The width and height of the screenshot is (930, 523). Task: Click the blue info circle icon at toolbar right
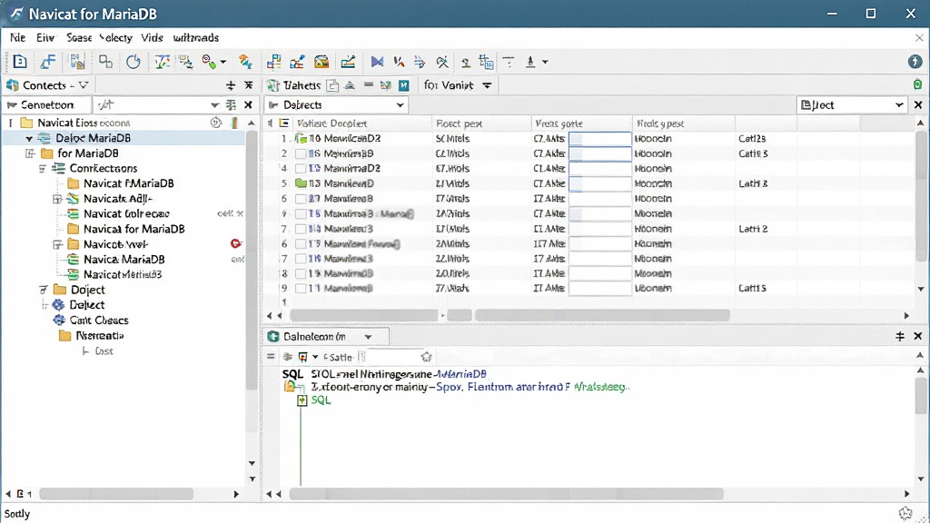[x=915, y=62]
